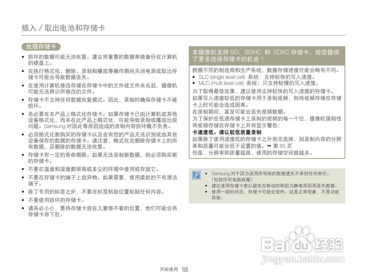Click the blue camcorder note icon
This screenshot has height=280, width=367.
click(x=197, y=174)
